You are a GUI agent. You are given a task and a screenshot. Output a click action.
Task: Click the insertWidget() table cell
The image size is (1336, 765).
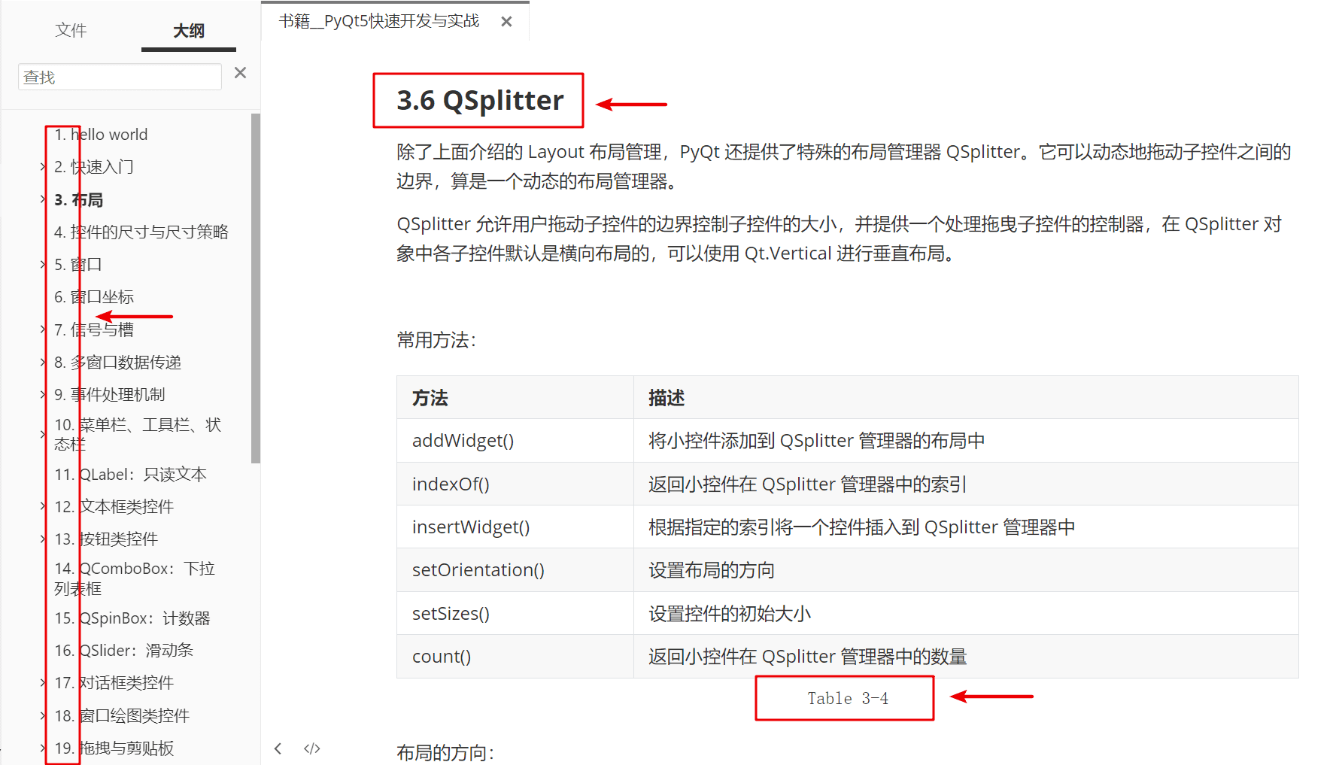click(x=515, y=527)
